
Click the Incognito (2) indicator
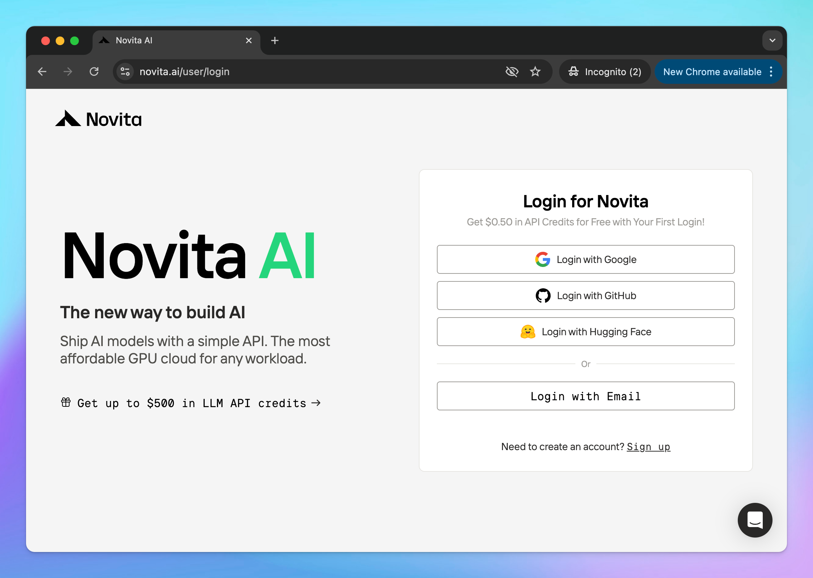click(x=605, y=72)
